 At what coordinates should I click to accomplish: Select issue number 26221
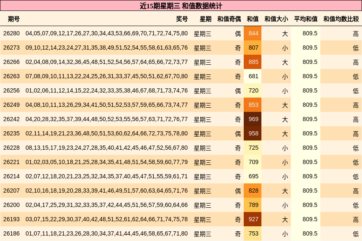[11, 162]
